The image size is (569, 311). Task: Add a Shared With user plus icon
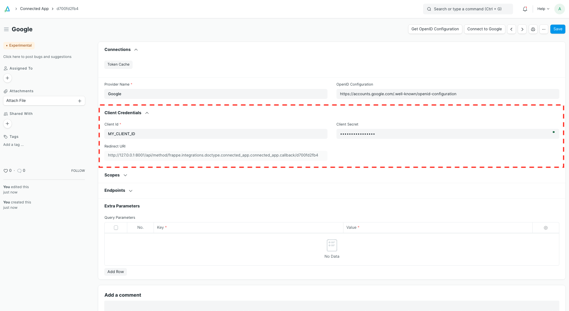[x=7, y=124]
